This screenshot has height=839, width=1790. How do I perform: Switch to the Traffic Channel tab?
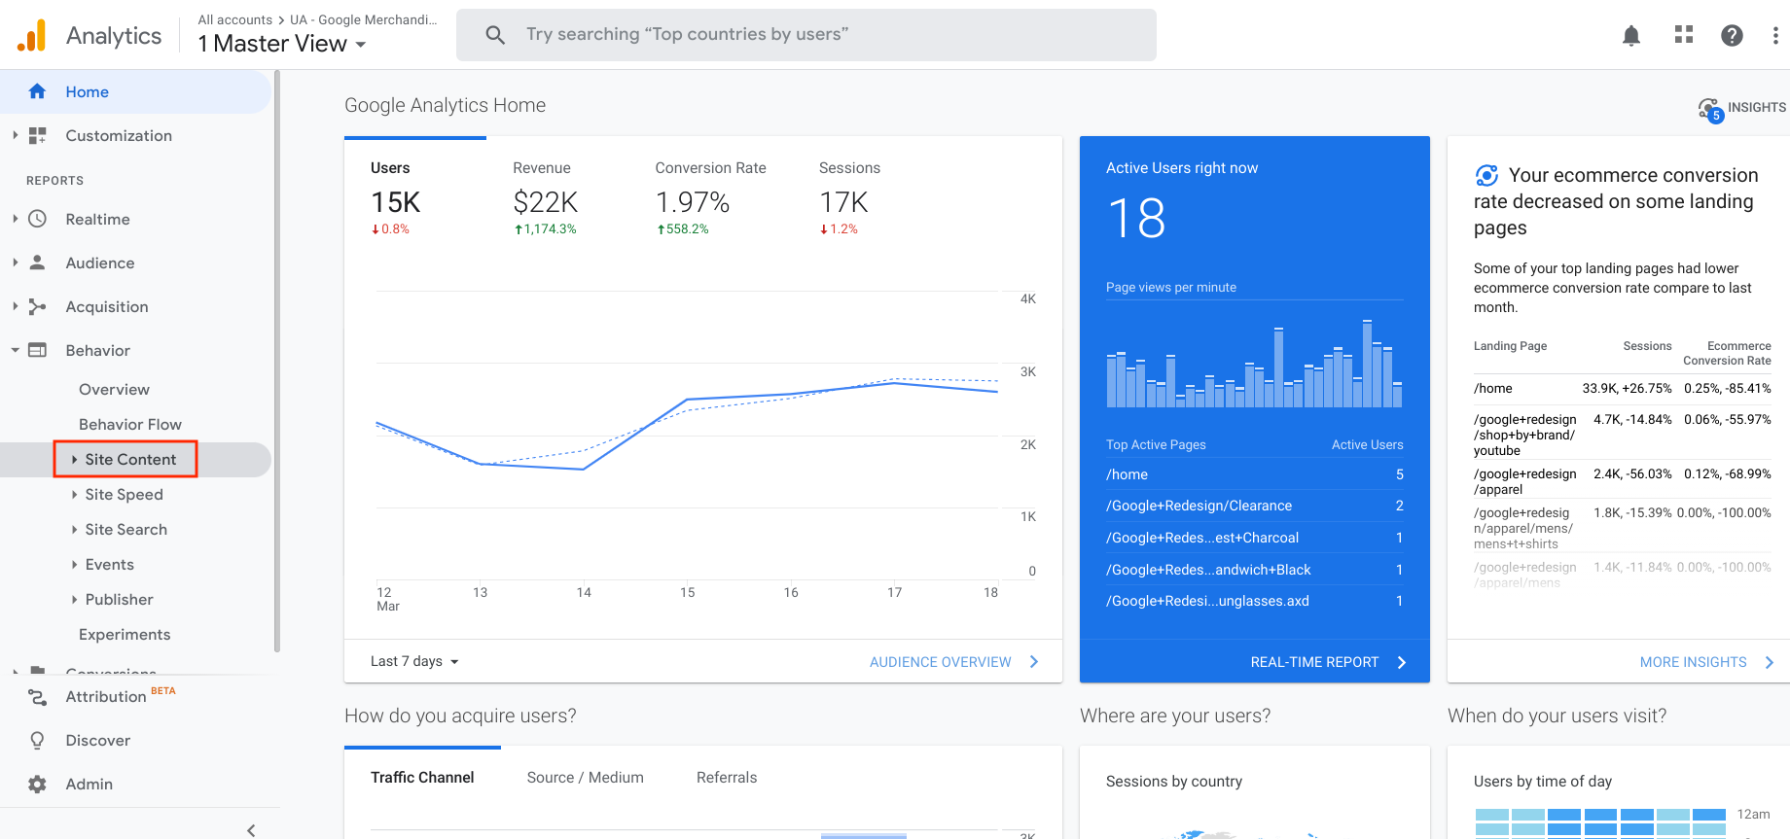point(422,777)
